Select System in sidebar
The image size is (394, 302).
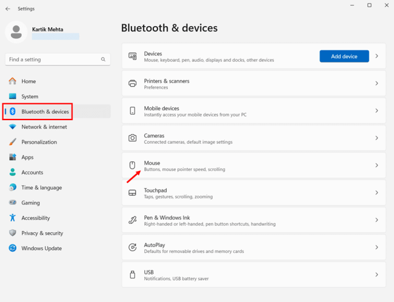58,96
